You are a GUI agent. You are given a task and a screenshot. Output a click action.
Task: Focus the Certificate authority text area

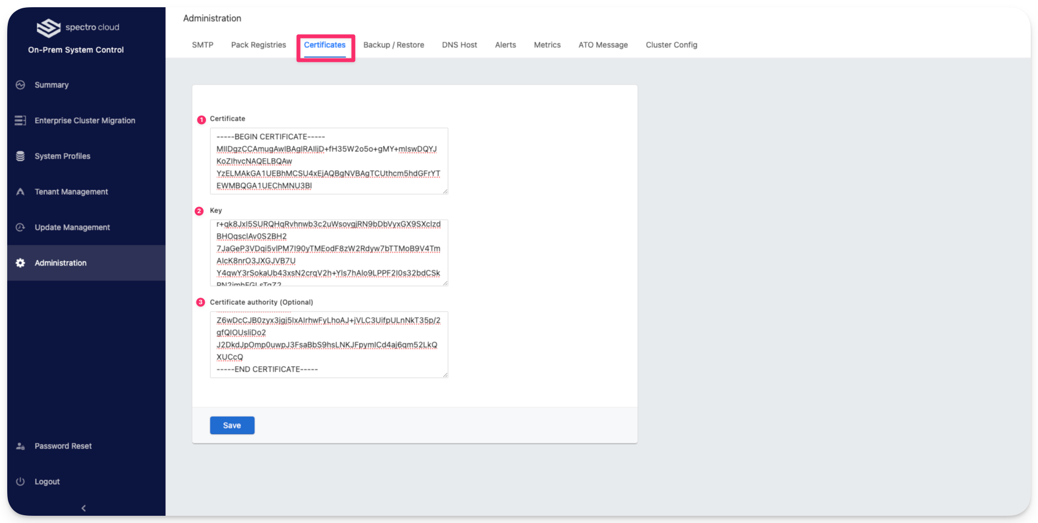point(329,345)
